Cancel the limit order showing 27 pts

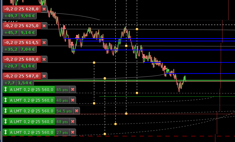point(73,132)
